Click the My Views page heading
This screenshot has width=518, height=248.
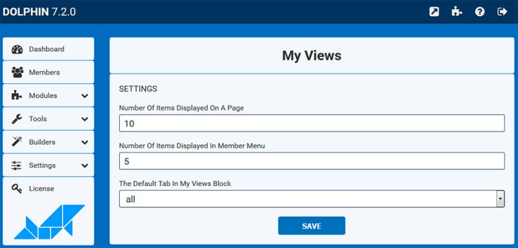[311, 56]
